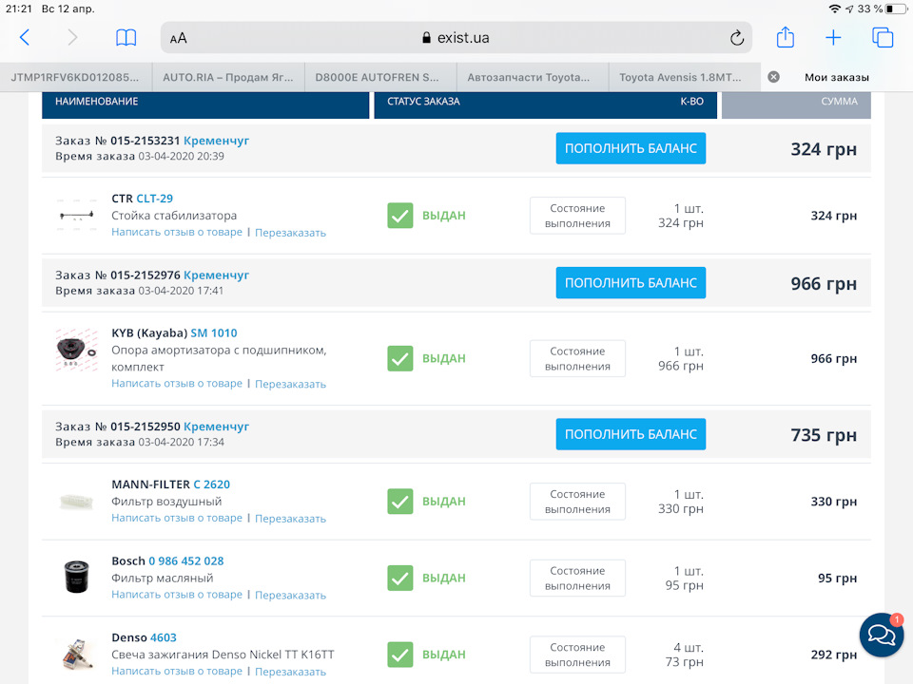Write a review for Bosch oil filter
The image size is (913, 684).
pos(177,595)
